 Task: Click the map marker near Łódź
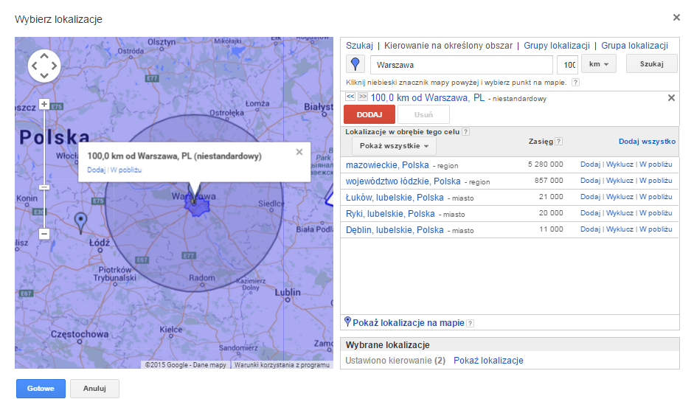click(x=80, y=220)
